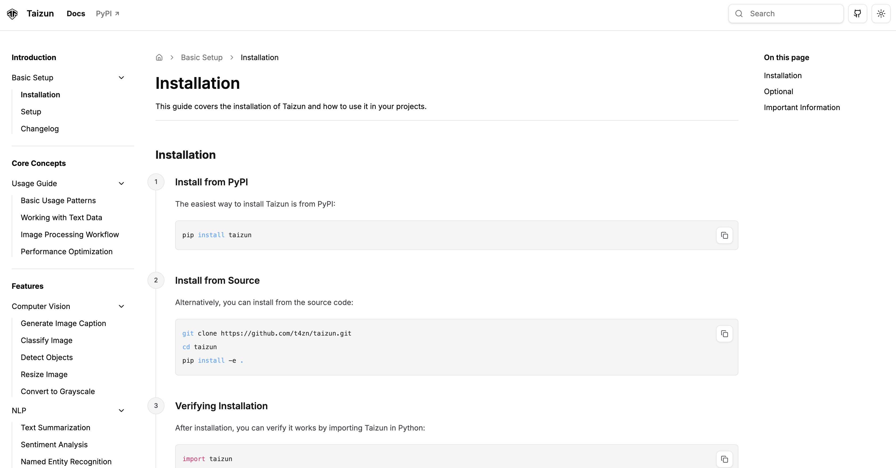Image resolution: width=896 pixels, height=468 pixels.
Task: Jump to Important Information section
Action: click(802, 107)
